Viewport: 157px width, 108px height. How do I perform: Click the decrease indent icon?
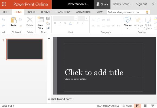[x=103, y=20]
